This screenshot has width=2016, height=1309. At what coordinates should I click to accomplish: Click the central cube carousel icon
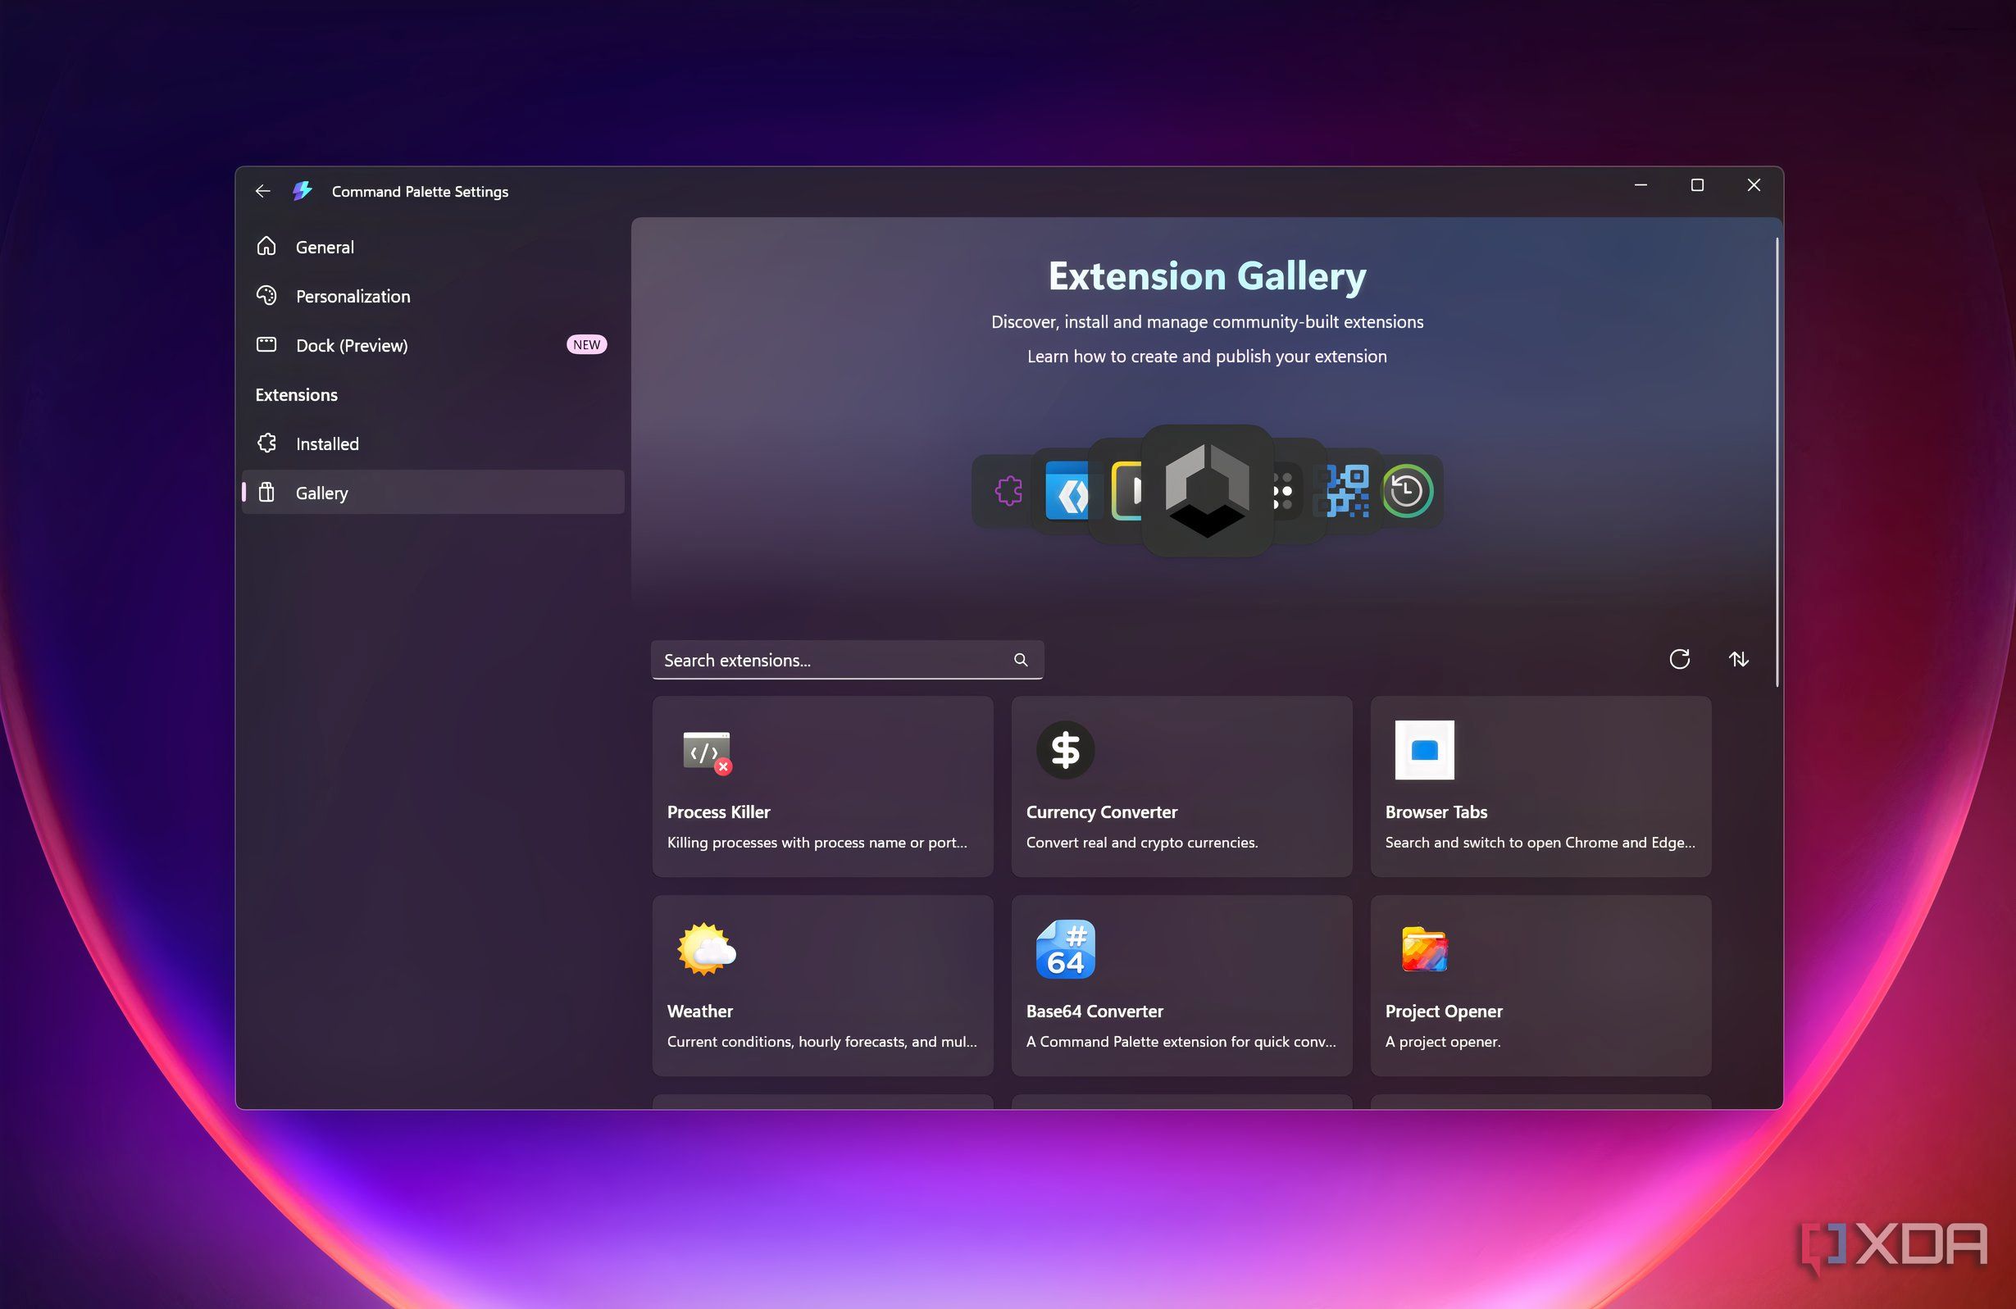click(x=1207, y=491)
